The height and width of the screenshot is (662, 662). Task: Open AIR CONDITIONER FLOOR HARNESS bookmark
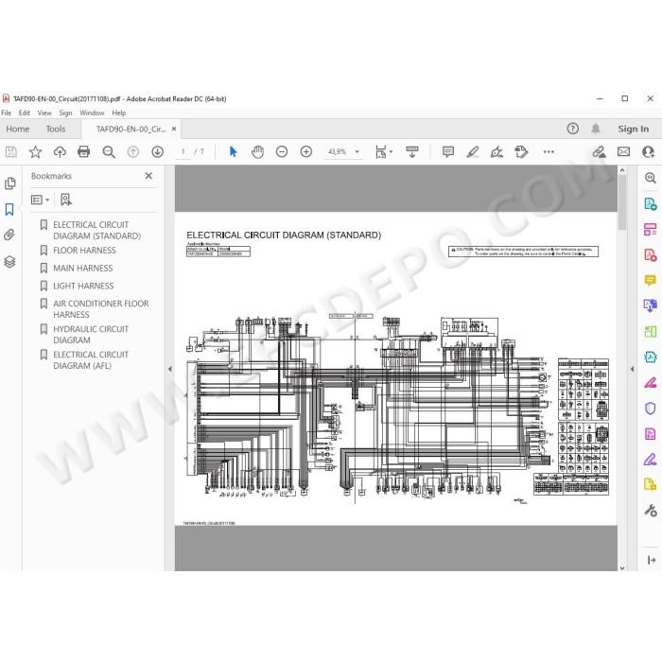[101, 308]
